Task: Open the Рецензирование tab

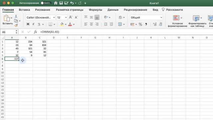Action: point(135,10)
